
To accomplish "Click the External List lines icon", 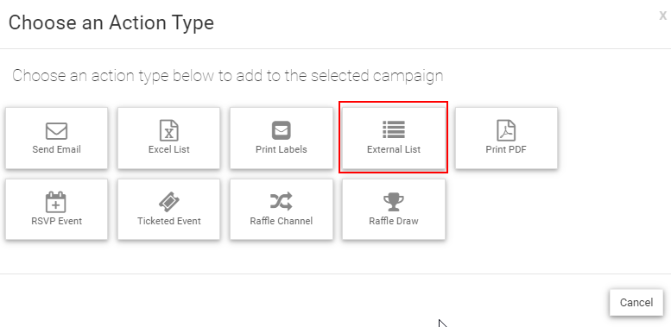I will pyautogui.click(x=394, y=129).
